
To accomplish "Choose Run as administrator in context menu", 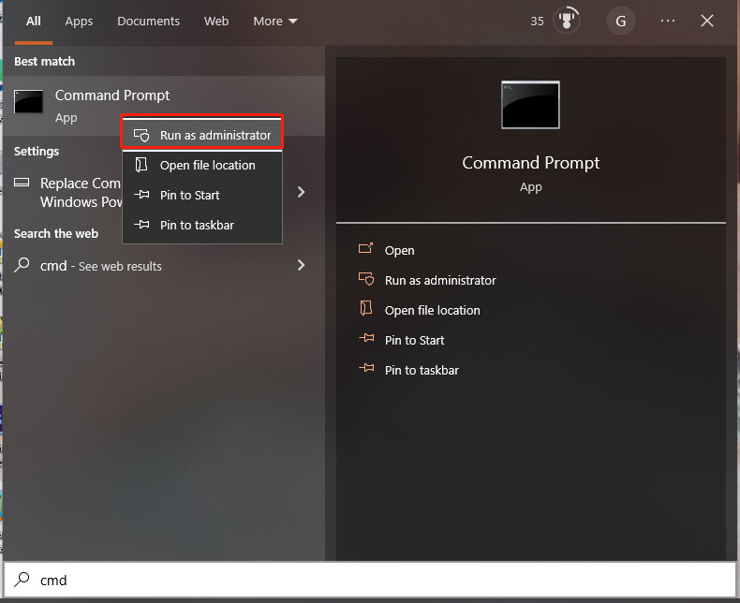I will click(202, 135).
